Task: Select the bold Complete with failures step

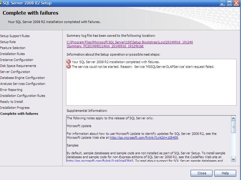Action: point(19,113)
